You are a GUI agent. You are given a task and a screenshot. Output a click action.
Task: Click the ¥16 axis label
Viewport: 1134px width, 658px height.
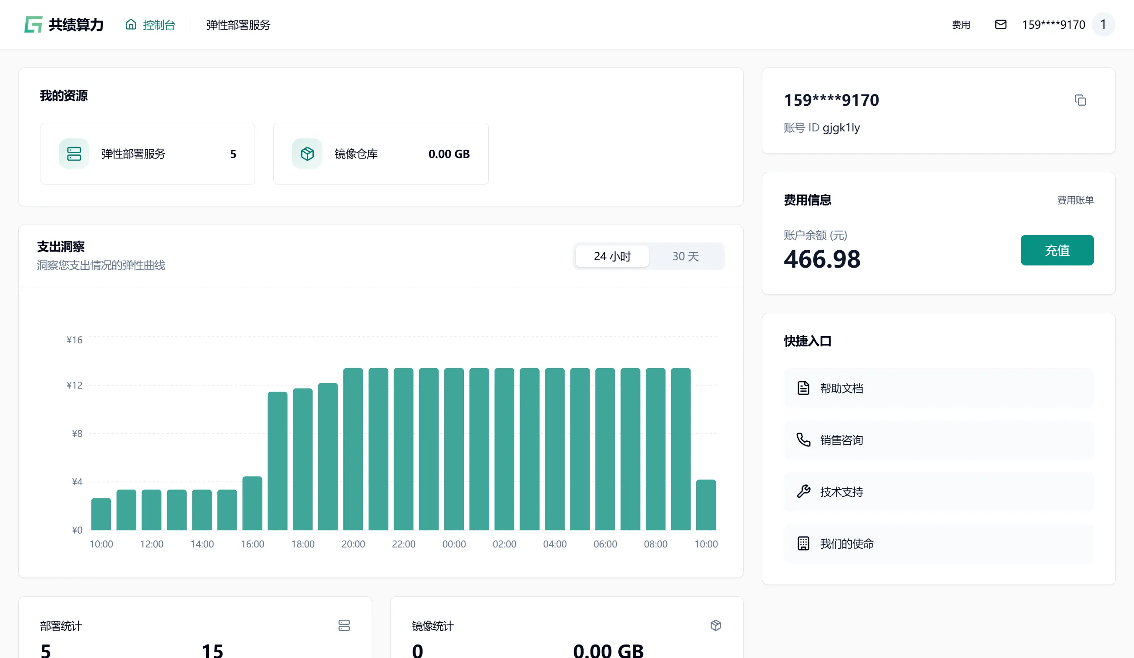pos(74,340)
